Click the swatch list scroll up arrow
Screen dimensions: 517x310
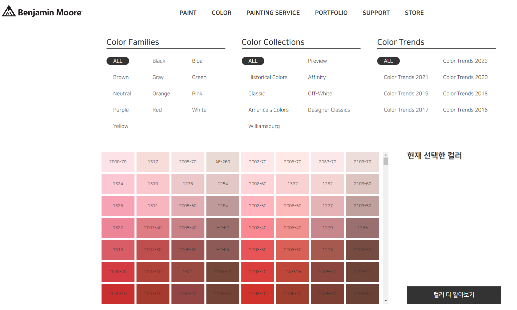click(x=386, y=155)
